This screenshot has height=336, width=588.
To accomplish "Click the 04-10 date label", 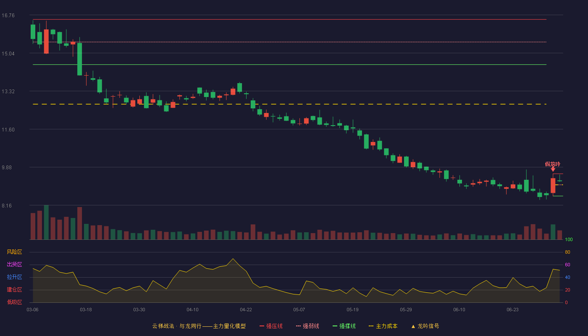I will 192,310.
